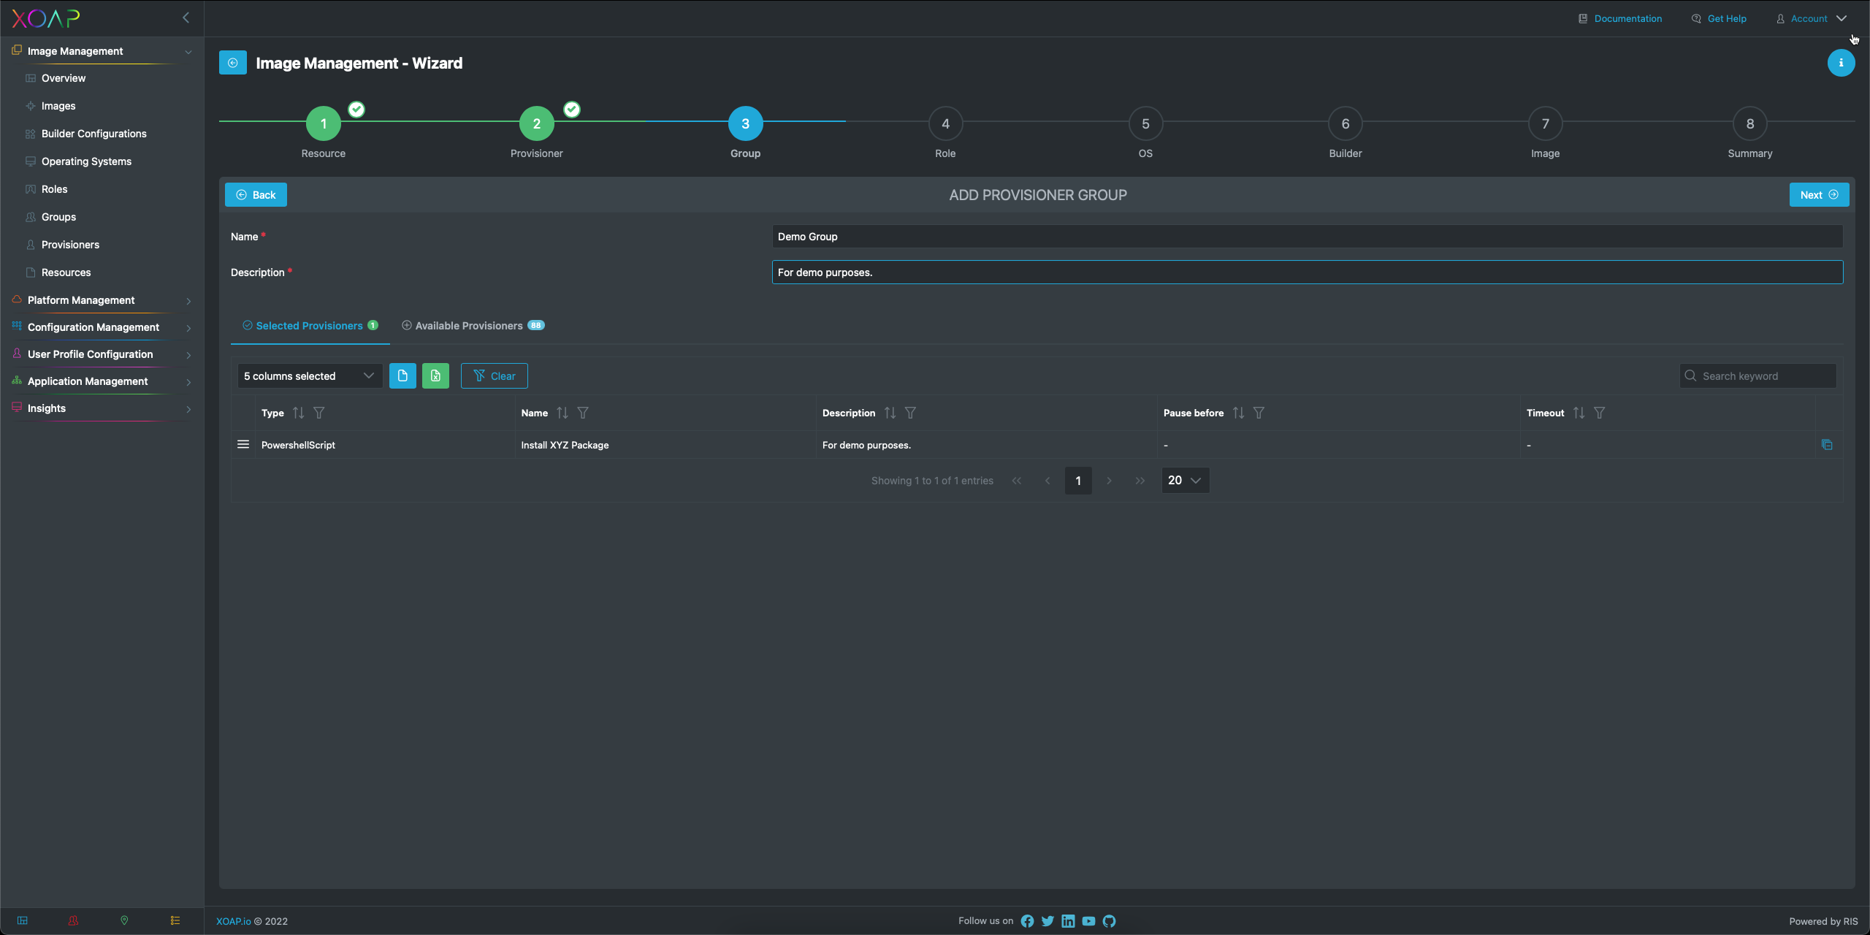Click the Next button
The height and width of the screenshot is (935, 1870).
pyautogui.click(x=1818, y=194)
